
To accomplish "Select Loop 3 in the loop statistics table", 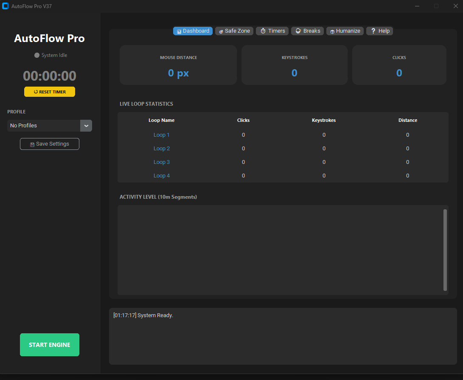I will [162, 162].
